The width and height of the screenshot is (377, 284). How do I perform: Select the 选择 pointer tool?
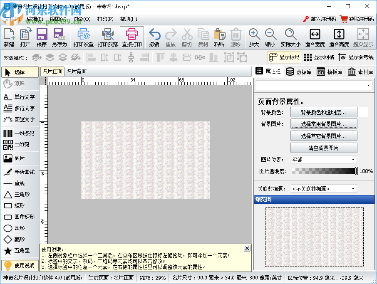click(20, 72)
